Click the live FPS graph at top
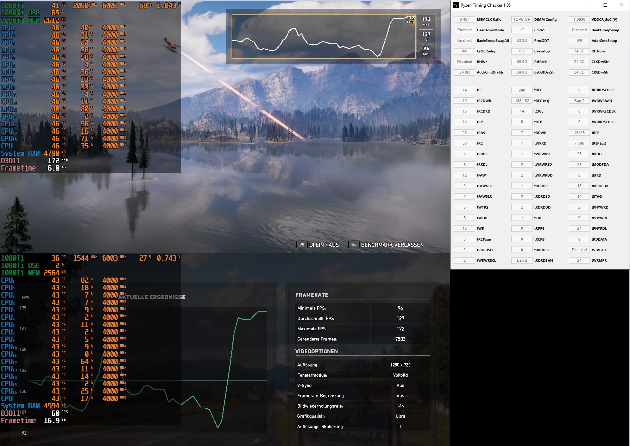The height and width of the screenshot is (446, 630). [323, 37]
